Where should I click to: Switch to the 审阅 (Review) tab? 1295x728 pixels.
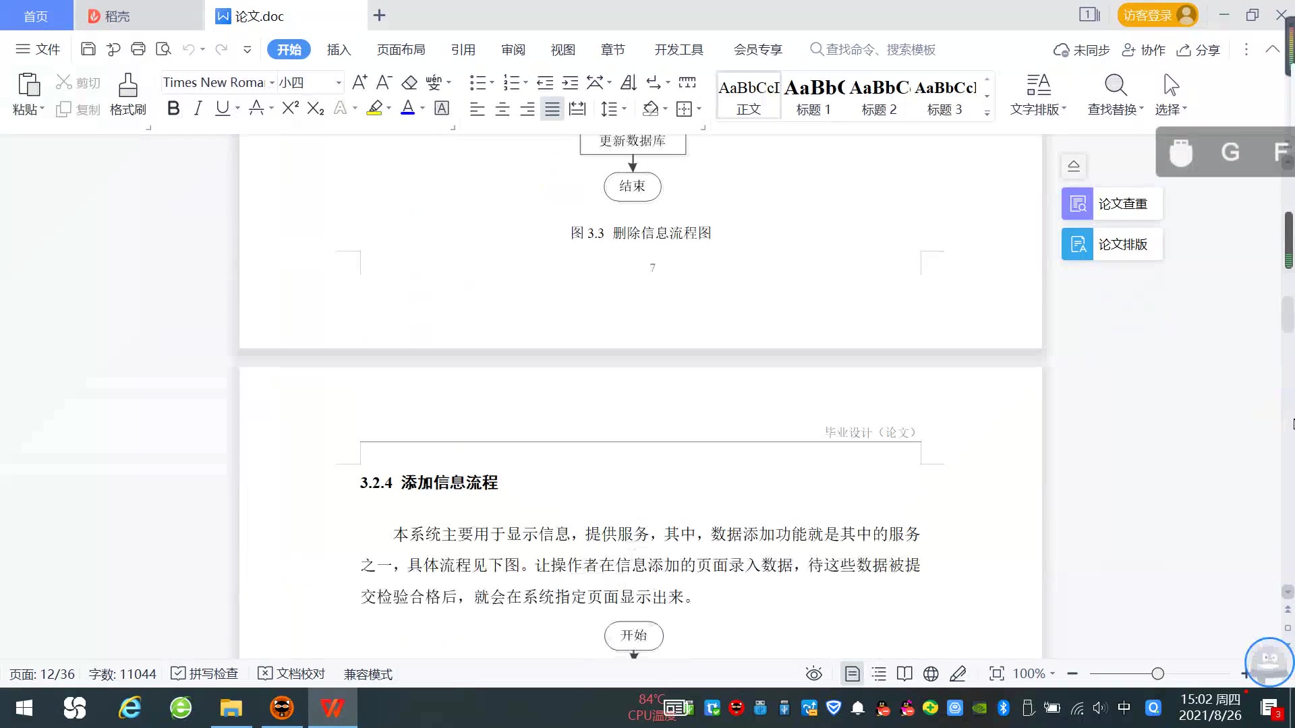tap(513, 49)
